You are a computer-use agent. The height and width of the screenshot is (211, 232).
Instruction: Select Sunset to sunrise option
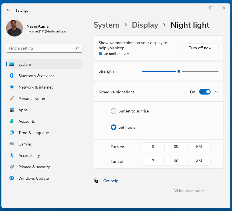click(x=114, y=111)
